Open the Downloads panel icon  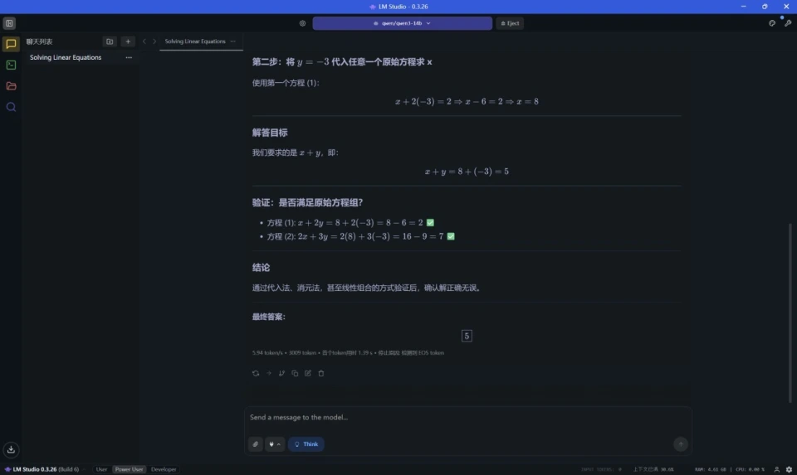[x=11, y=449]
